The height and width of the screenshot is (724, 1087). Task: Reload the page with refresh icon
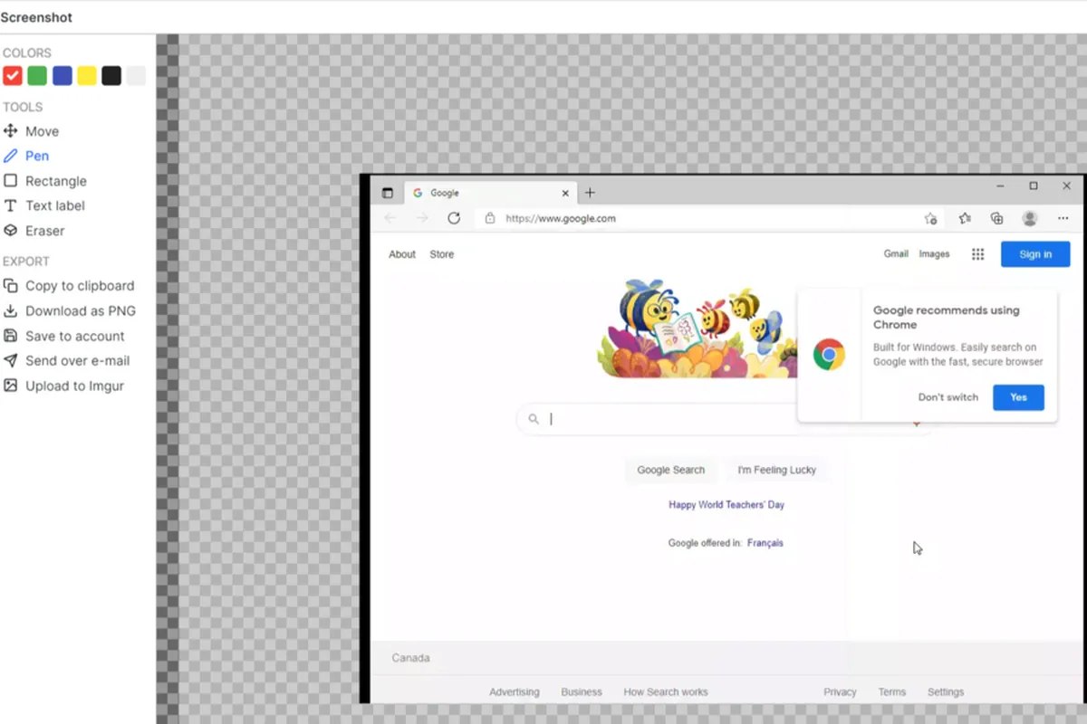pos(454,218)
